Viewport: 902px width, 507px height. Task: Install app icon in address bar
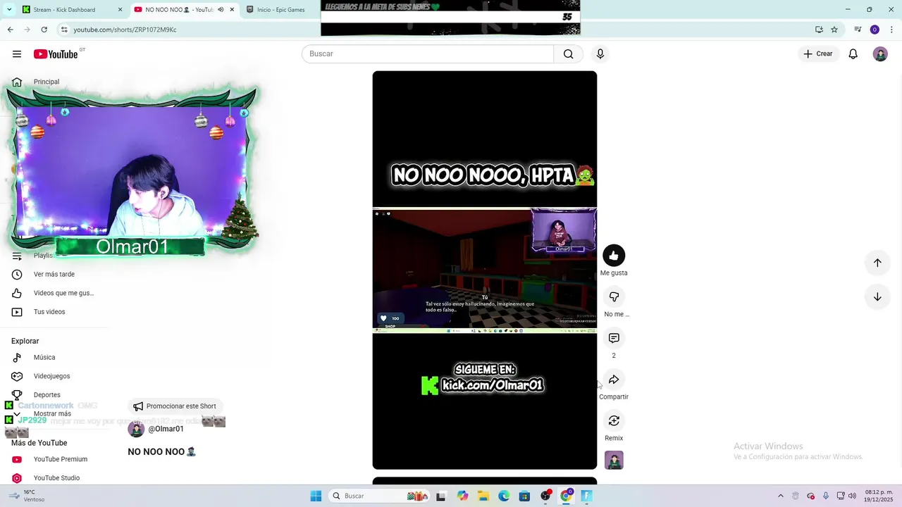click(819, 30)
